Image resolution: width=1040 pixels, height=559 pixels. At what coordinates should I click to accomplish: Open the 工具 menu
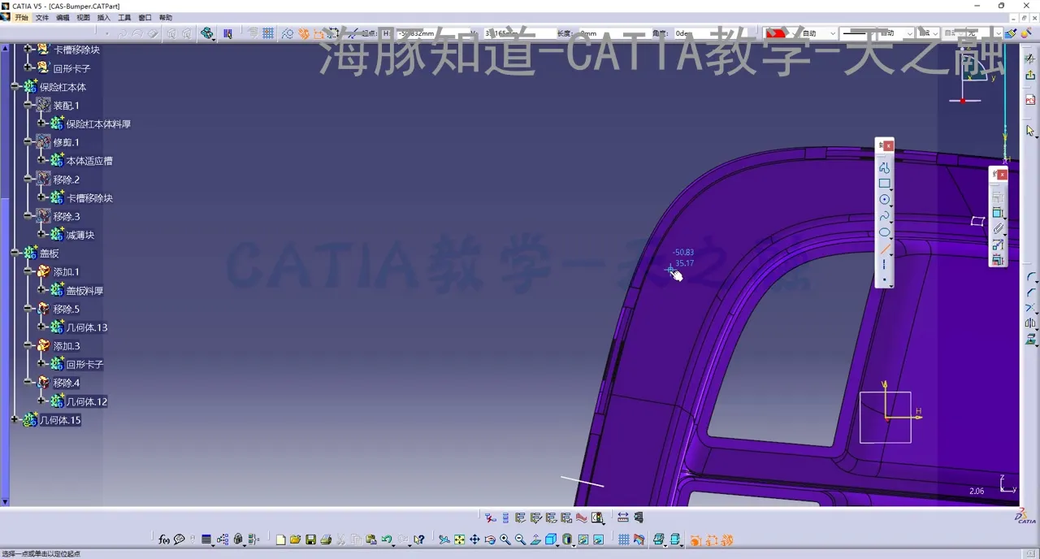[124, 17]
